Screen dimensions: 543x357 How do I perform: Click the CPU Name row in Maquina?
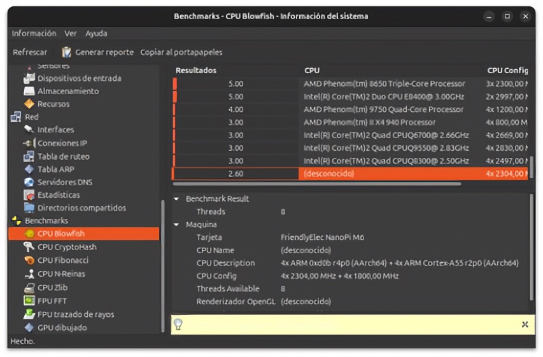[x=351, y=250]
